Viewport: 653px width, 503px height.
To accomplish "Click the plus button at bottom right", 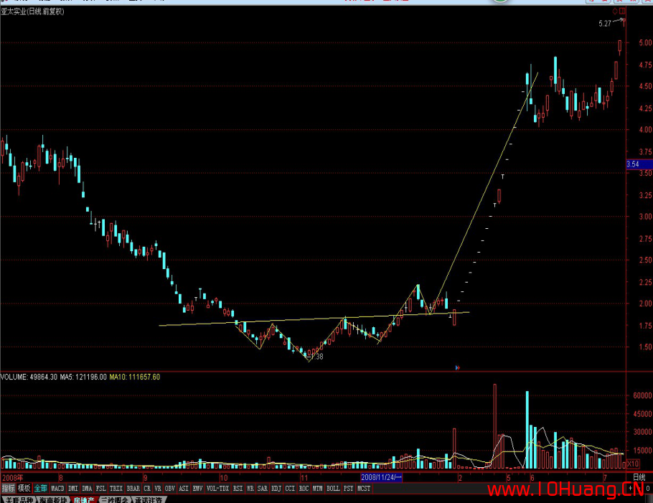I will click(x=631, y=488).
